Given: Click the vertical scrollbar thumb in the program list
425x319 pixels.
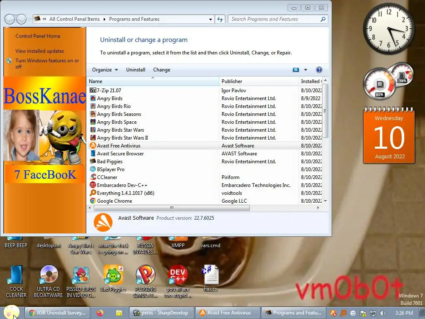Looking at the screenshot, I should pyautogui.click(x=325, y=110).
